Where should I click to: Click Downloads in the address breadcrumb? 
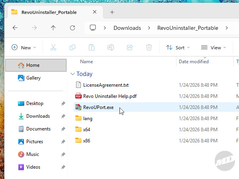pyautogui.click(x=127, y=28)
